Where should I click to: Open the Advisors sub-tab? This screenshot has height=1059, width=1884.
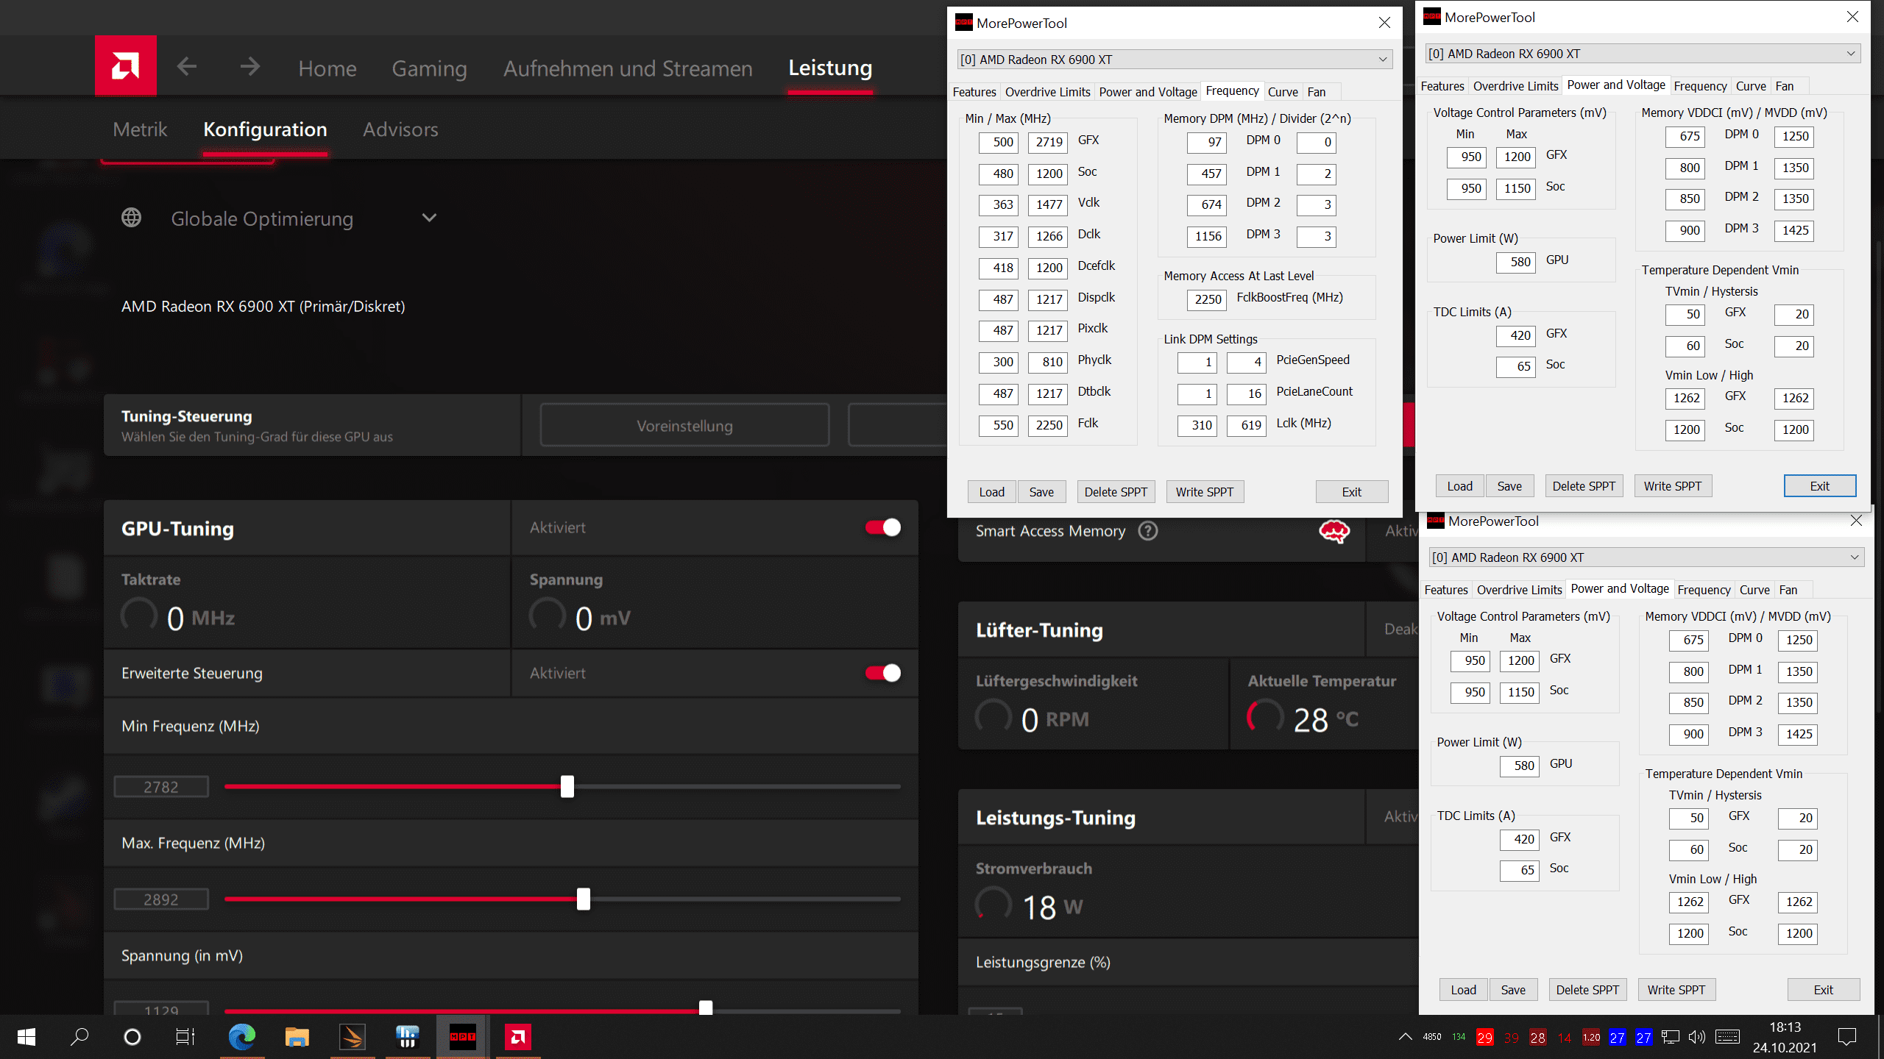pyautogui.click(x=400, y=129)
